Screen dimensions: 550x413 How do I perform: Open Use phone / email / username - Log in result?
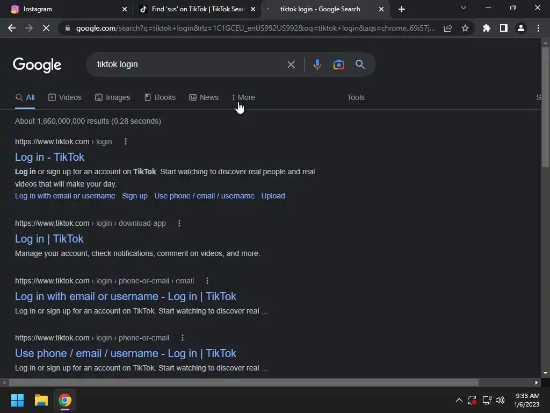click(x=126, y=353)
